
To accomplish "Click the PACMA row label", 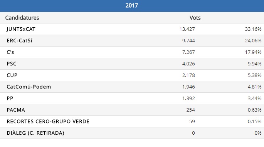I will pos(16,110).
